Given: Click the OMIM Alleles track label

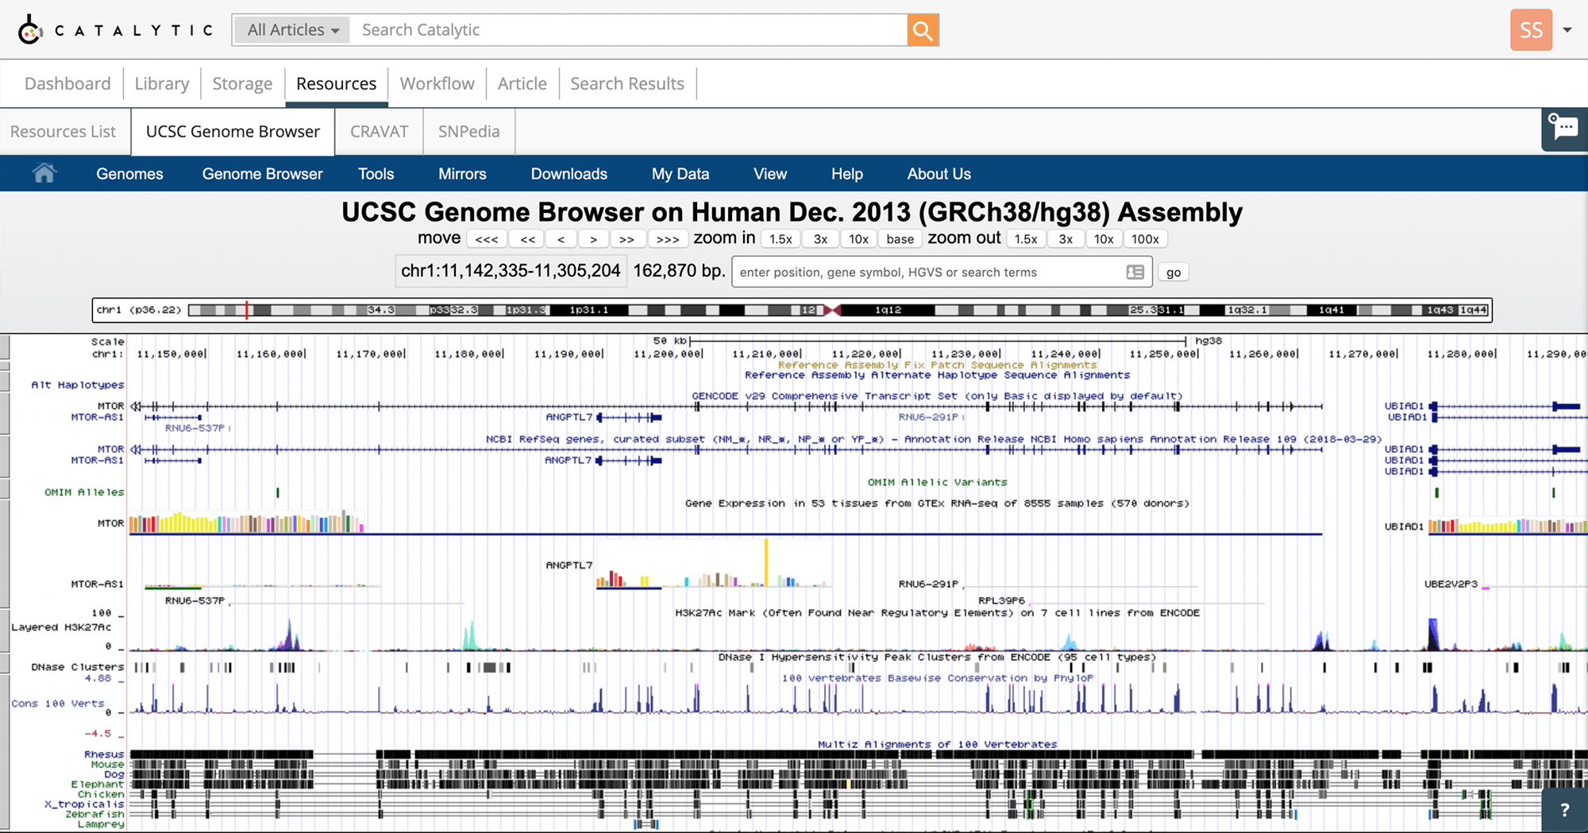Looking at the screenshot, I should point(84,492).
